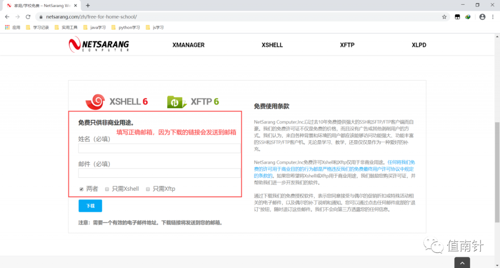The image size is (500, 268).
Task: Open the python学习 bookmark folder
Action: point(125,27)
